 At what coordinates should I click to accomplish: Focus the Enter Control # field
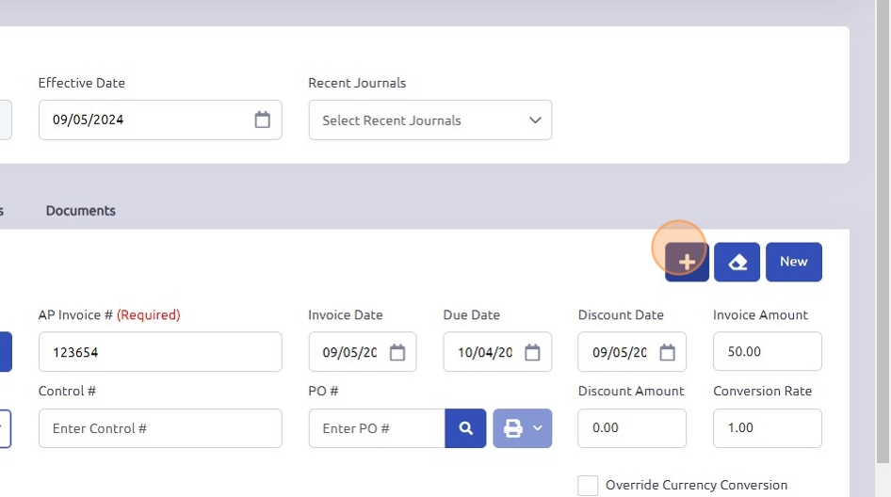pos(160,428)
